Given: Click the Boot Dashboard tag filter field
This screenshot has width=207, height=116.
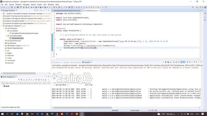Looking at the screenshot, I should point(25,83).
